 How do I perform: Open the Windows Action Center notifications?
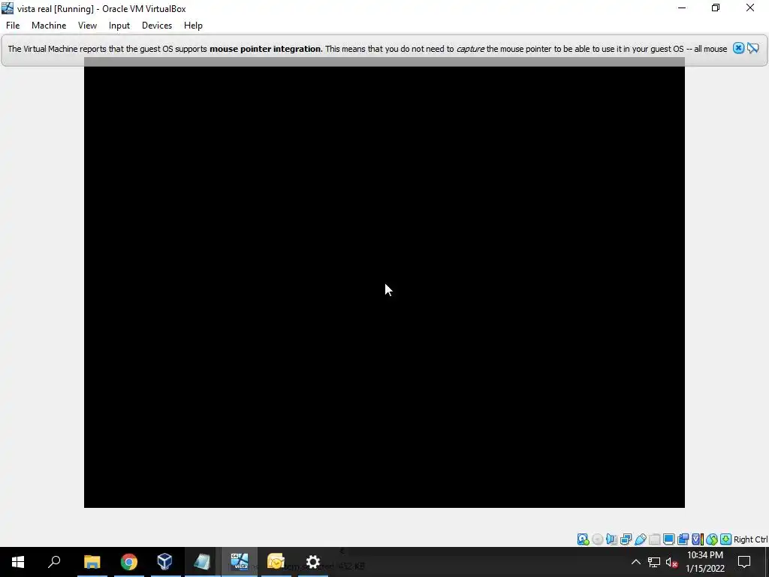click(x=744, y=562)
